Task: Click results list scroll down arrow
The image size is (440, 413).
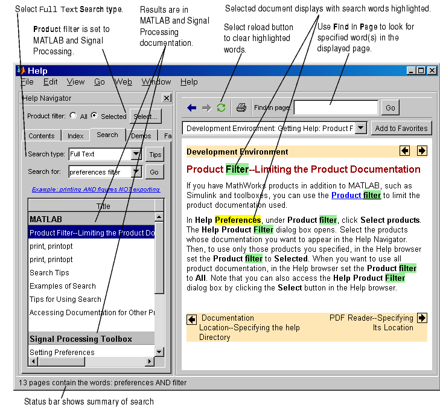Action: (159, 351)
